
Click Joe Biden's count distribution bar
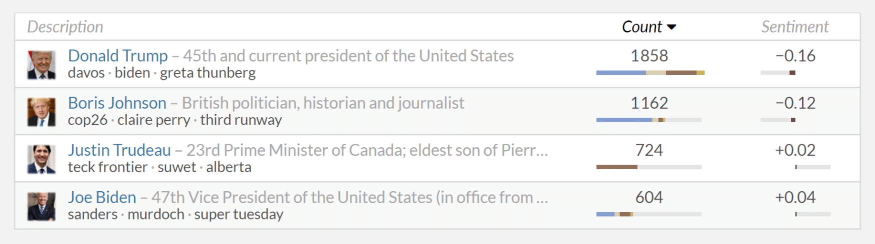click(649, 214)
